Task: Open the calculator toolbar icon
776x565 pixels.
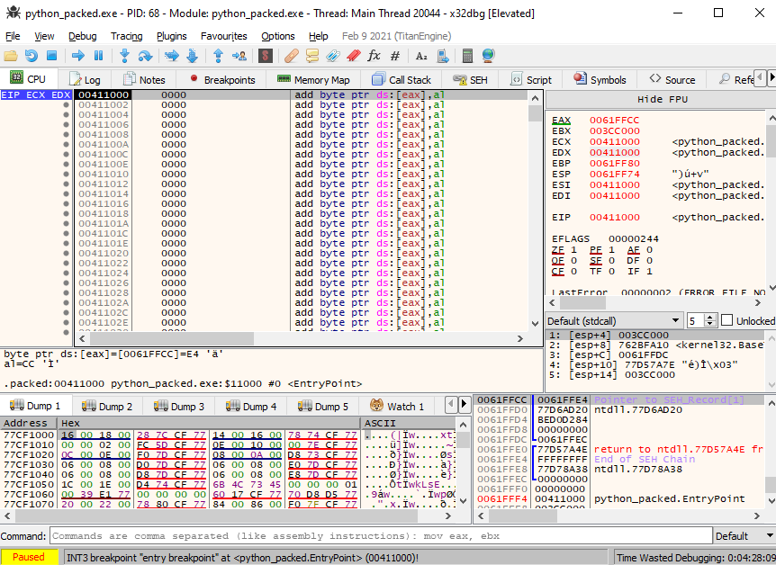Action: pyautogui.click(x=467, y=56)
